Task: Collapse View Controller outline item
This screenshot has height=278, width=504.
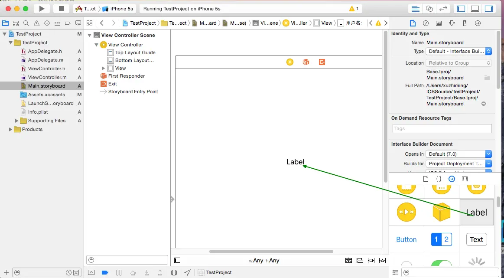Action: pos(96,45)
